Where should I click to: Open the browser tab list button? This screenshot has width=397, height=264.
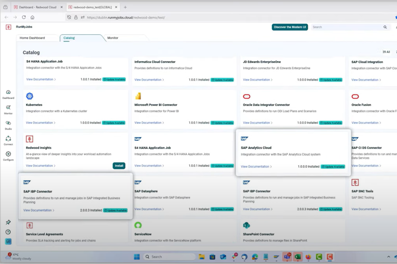pyautogui.click(x=5, y=7)
